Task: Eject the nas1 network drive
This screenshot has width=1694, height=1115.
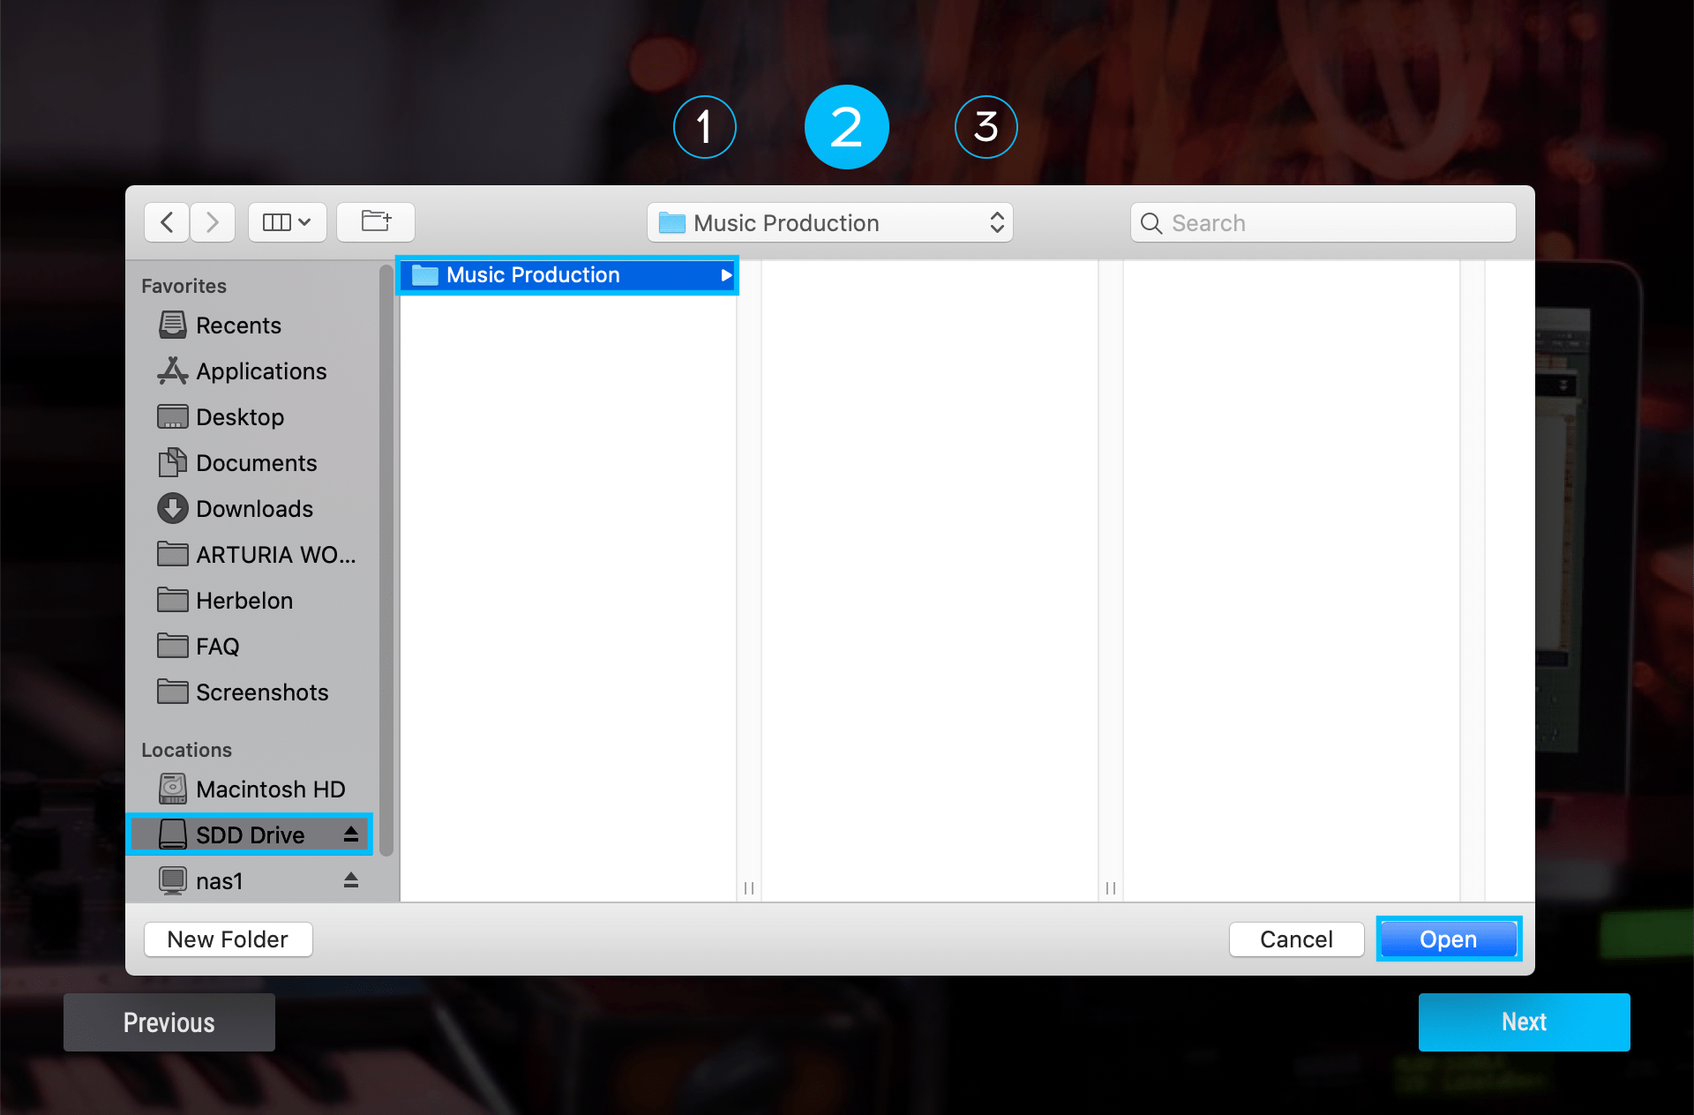Action: tap(350, 879)
